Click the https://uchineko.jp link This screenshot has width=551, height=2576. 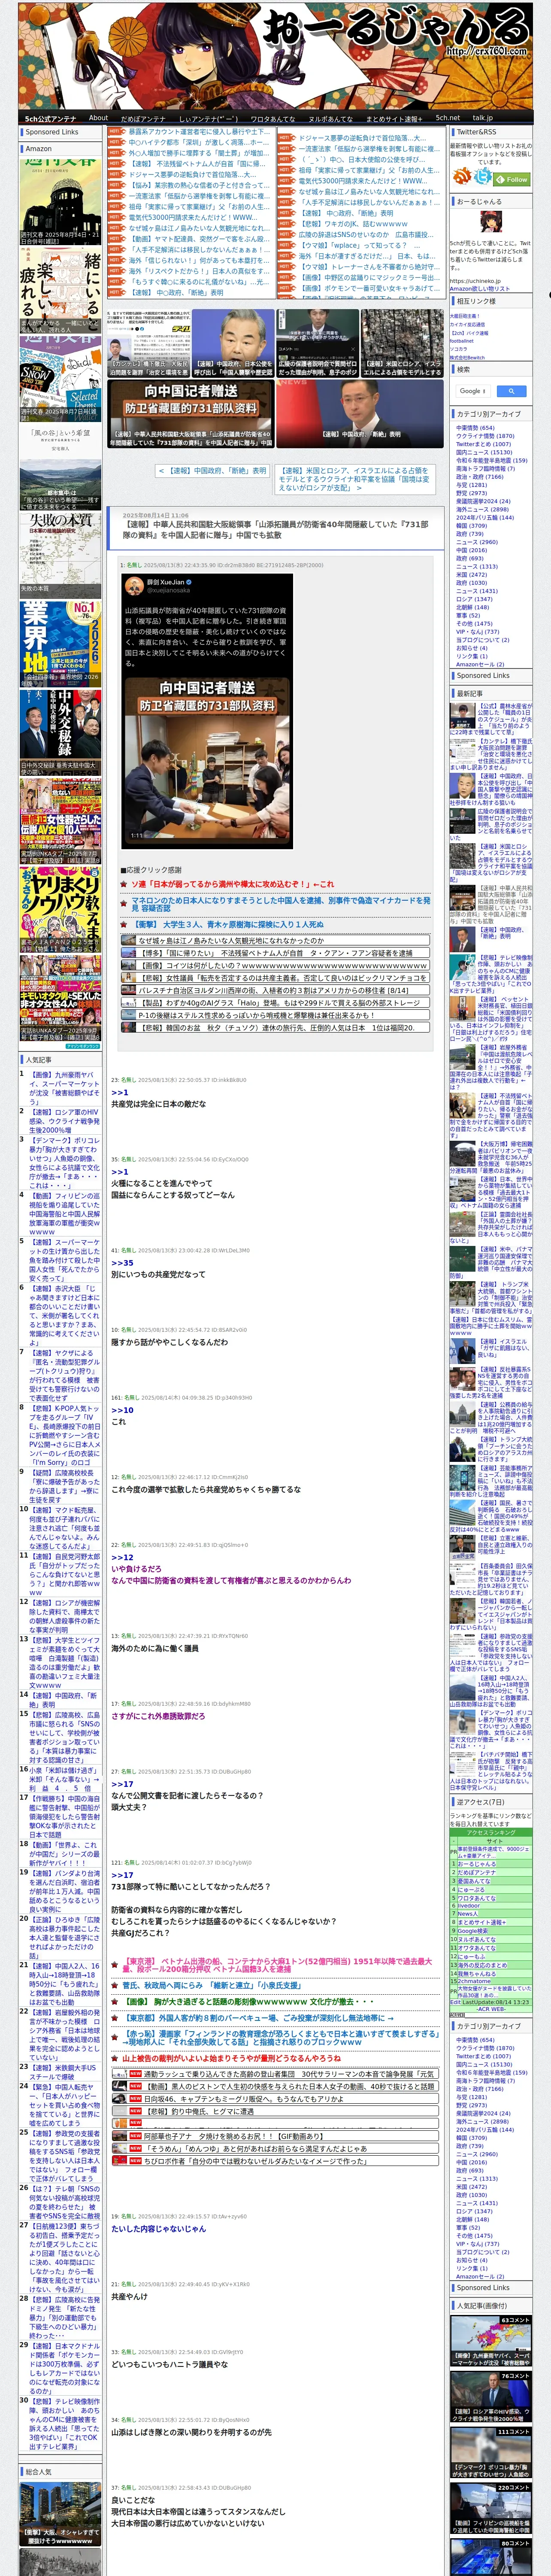[475, 281]
